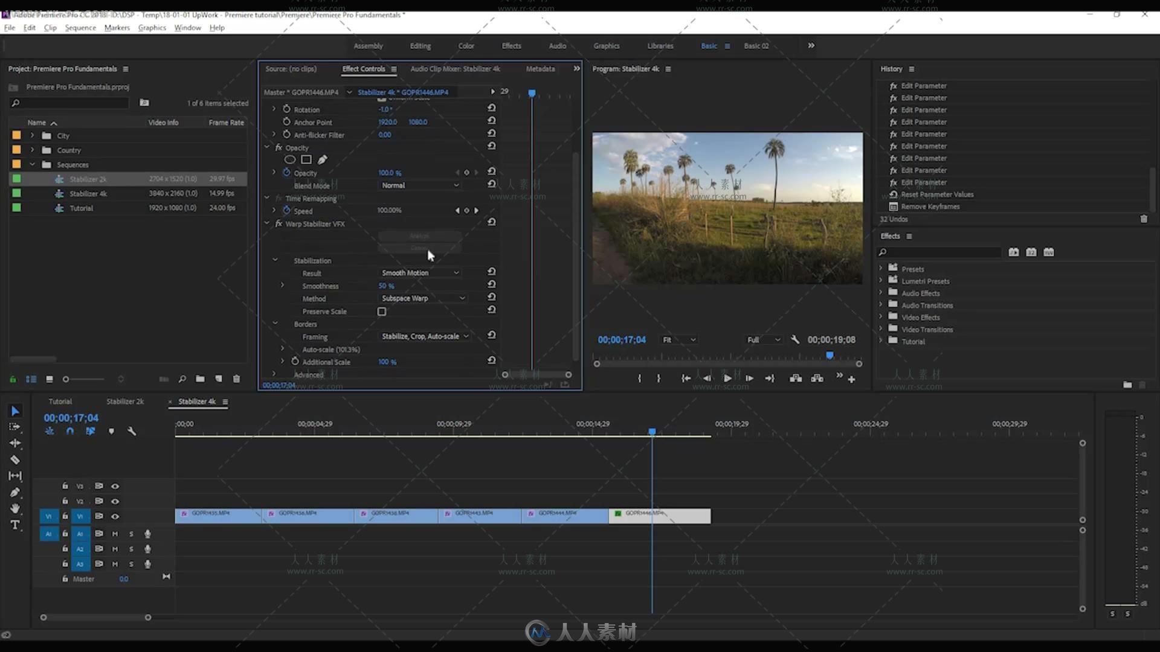Open timeline display settings wrench
Image resolution: width=1160 pixels, height=652 pixels.
(132, 431)
